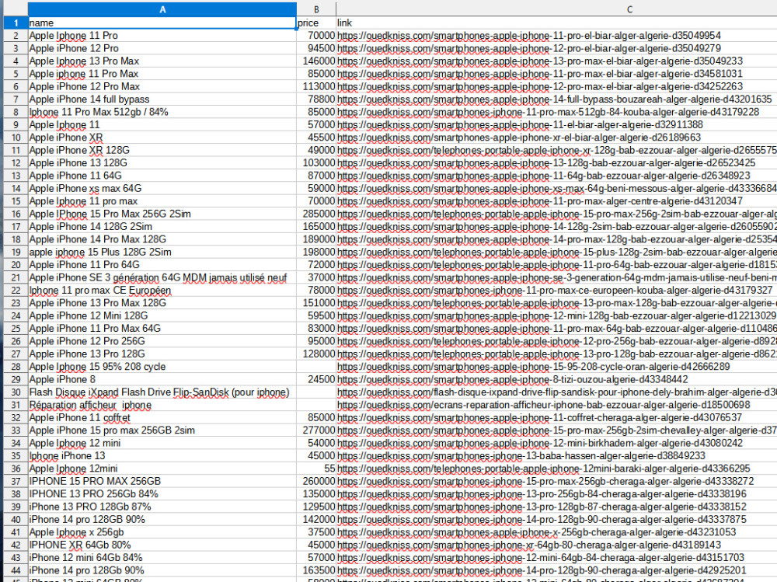Open the iphone-8-tizi-ouzou link
Image resolution: width=777 pixels, height=582 pixels.
[x=512, y=379]
